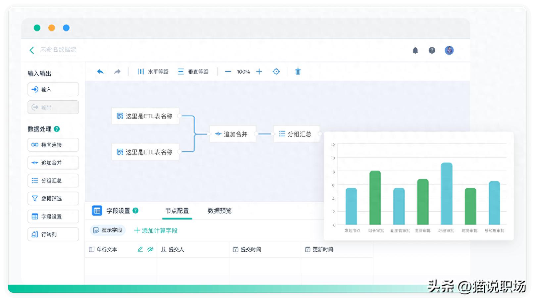This screenshot has height=302, width=535.
Task: Toggle 显示字段 in the field panel
Action: pyautogui.click(x=108, y=230)
